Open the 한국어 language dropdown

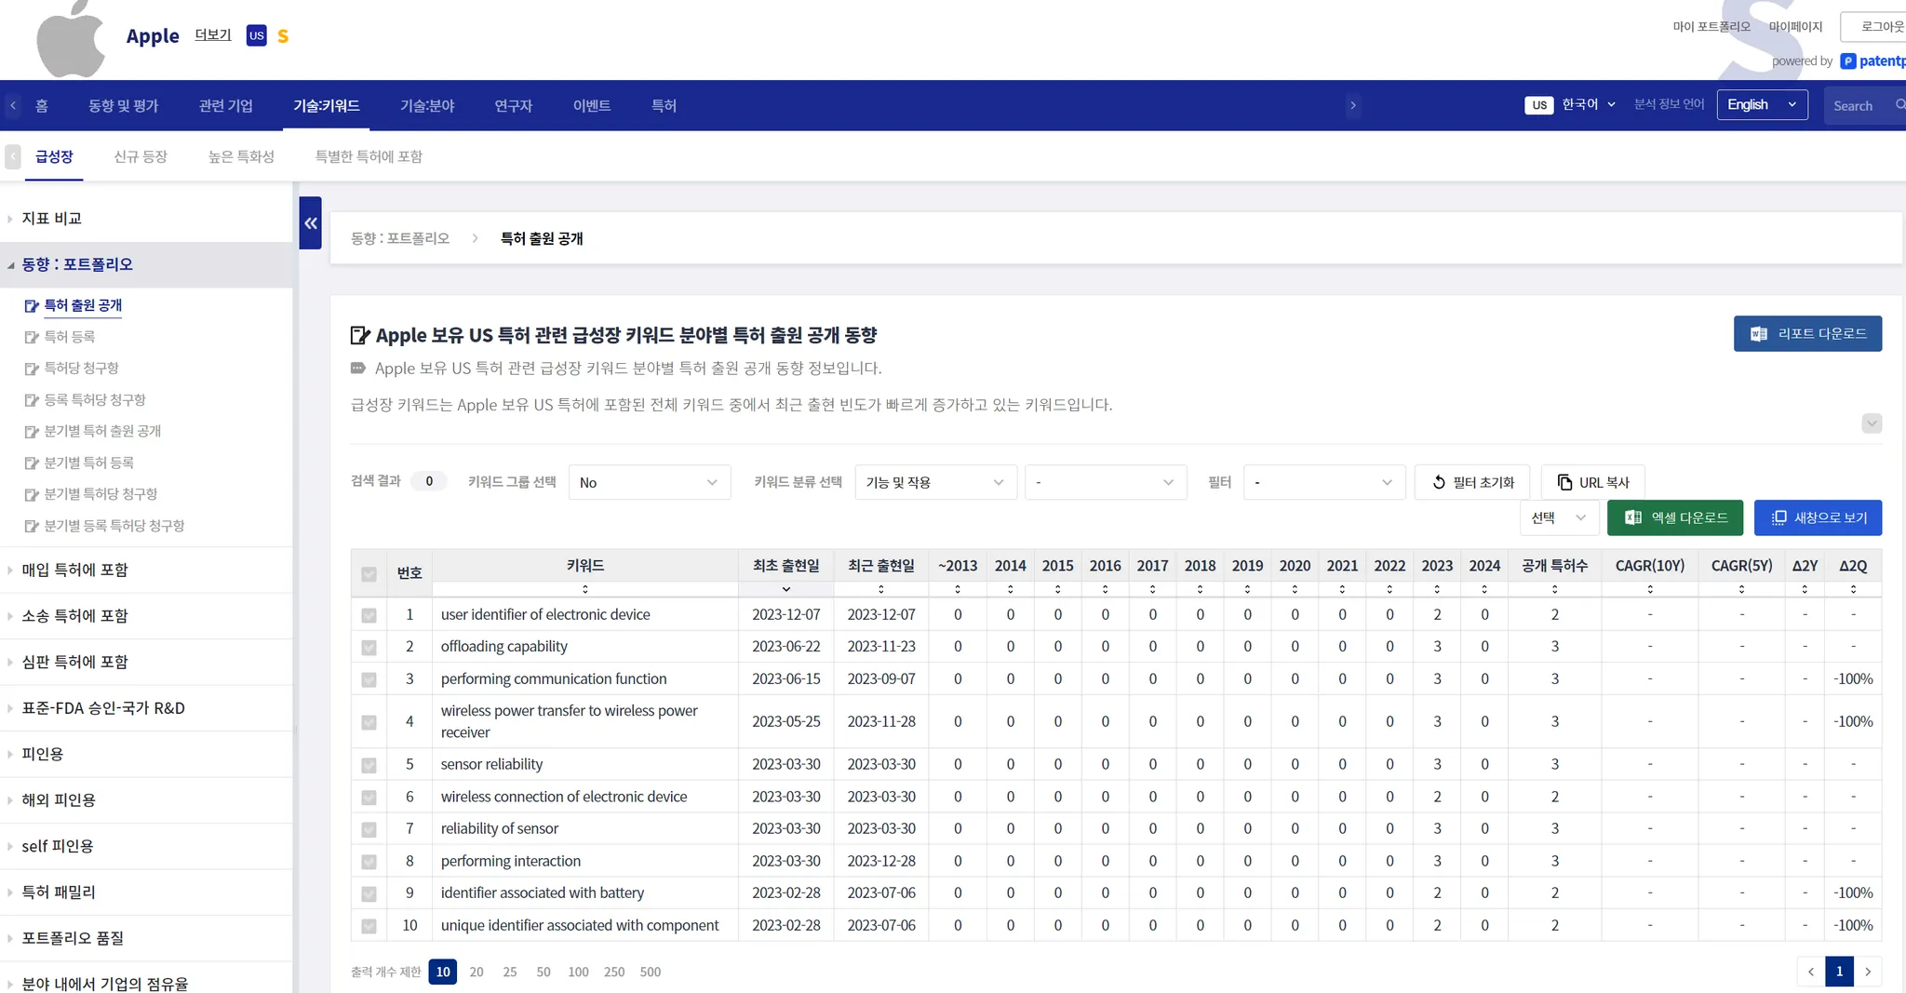point(1589,104)
